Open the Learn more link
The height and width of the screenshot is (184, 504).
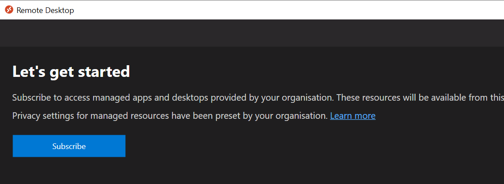(353, 116)
